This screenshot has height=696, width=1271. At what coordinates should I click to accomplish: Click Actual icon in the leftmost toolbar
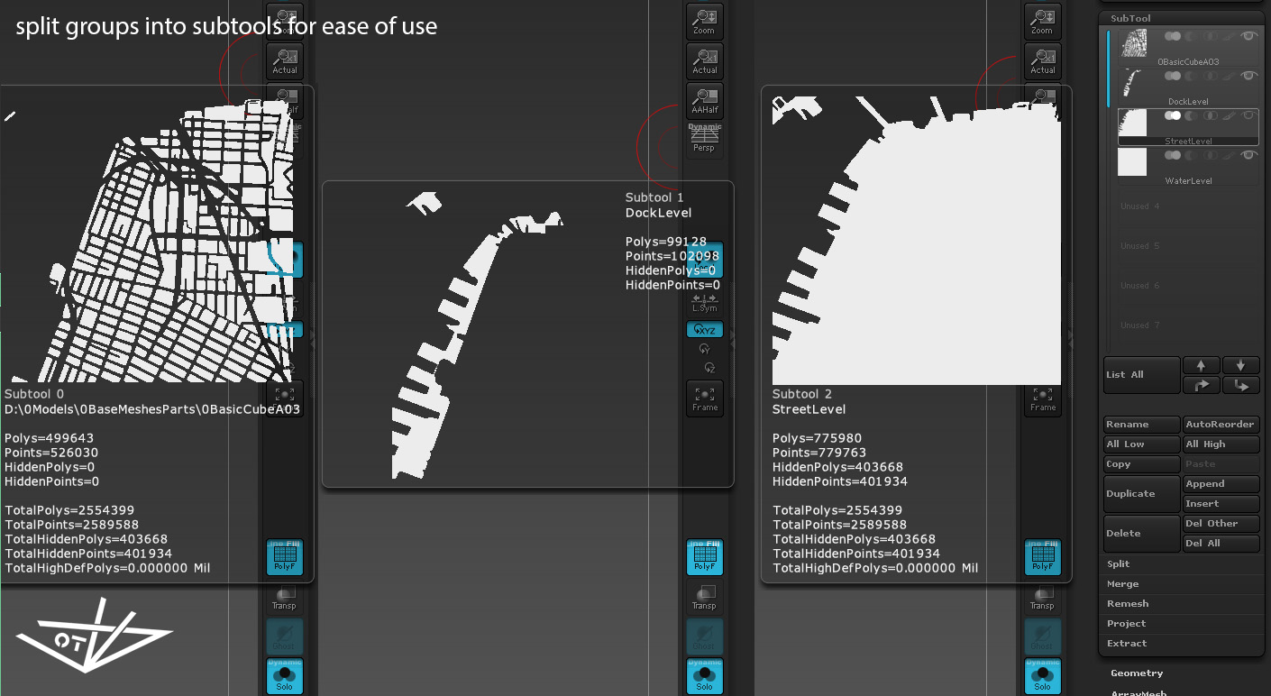click(x=285, y=60)
